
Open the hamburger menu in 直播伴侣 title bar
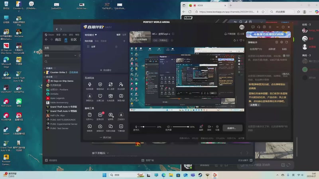coord(270,27)
